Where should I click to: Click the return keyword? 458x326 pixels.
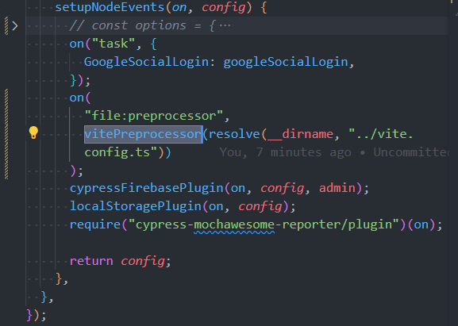(91, 261)
